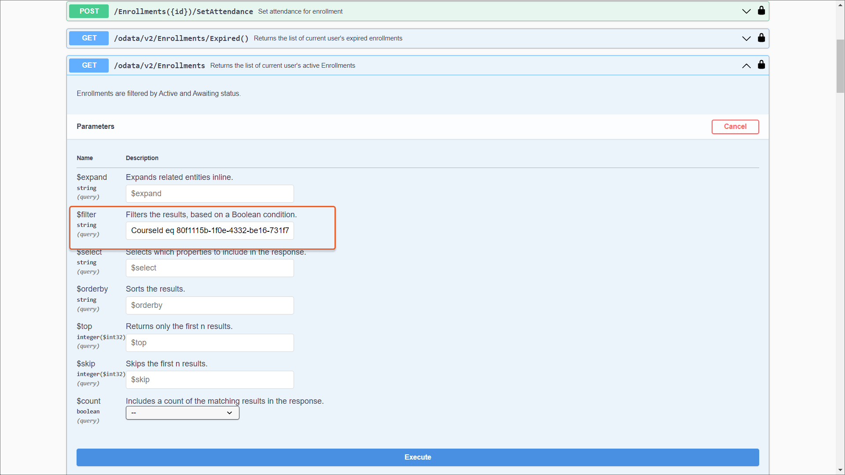
Task: Click the Cancel button
Action: tap(735, 127)
